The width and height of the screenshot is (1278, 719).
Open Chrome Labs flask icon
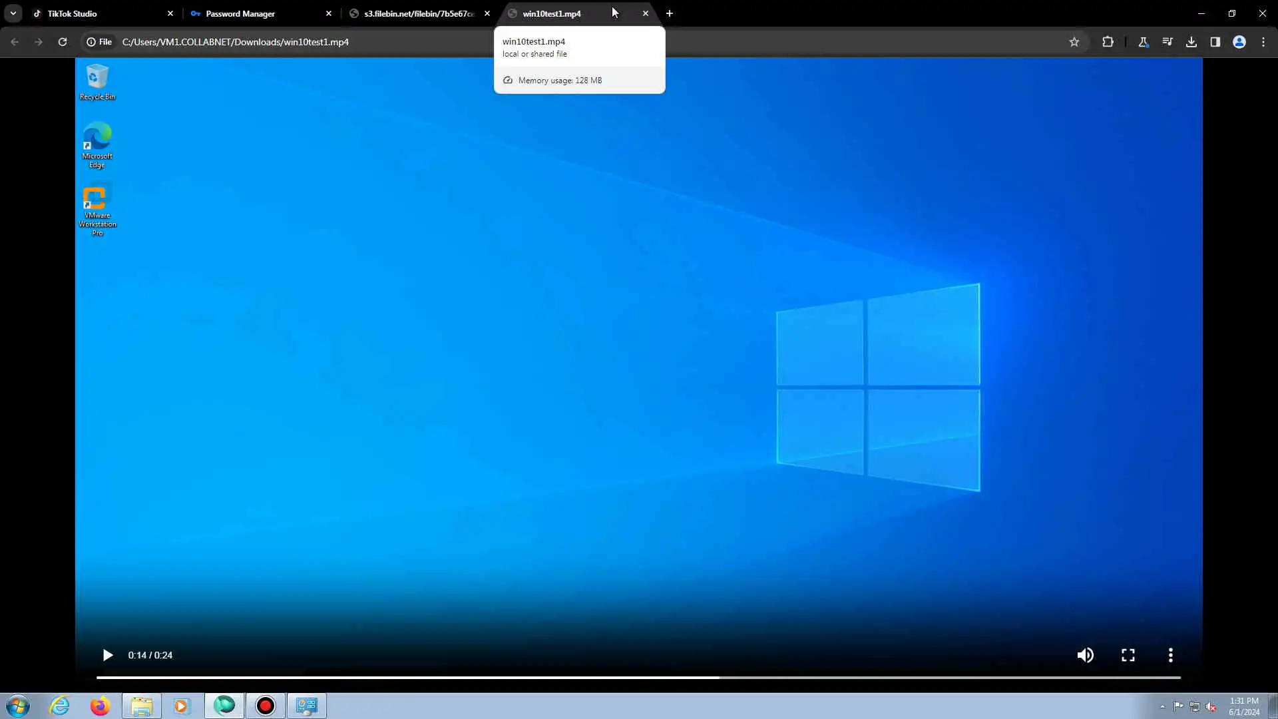click(x=1144, y=42)
